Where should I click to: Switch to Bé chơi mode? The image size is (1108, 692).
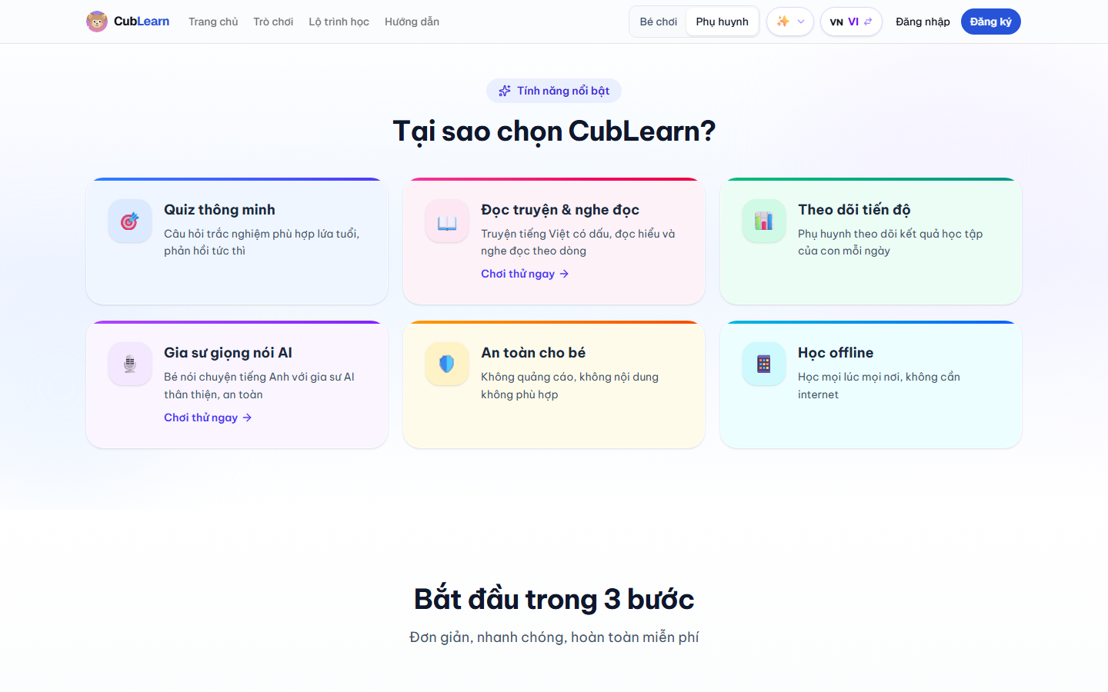point(659,22)
